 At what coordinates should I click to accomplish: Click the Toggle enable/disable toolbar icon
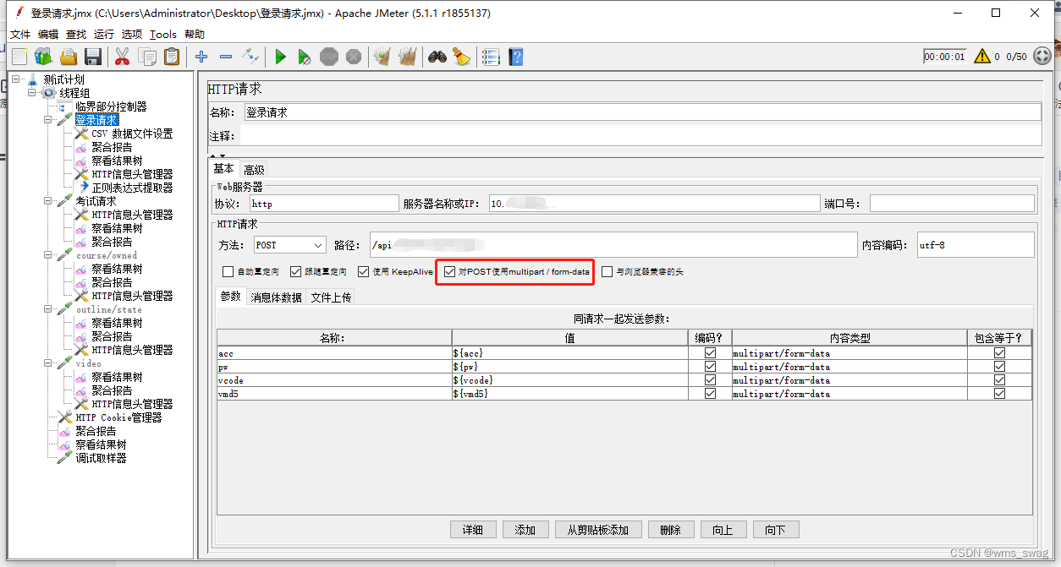(250, 57)
